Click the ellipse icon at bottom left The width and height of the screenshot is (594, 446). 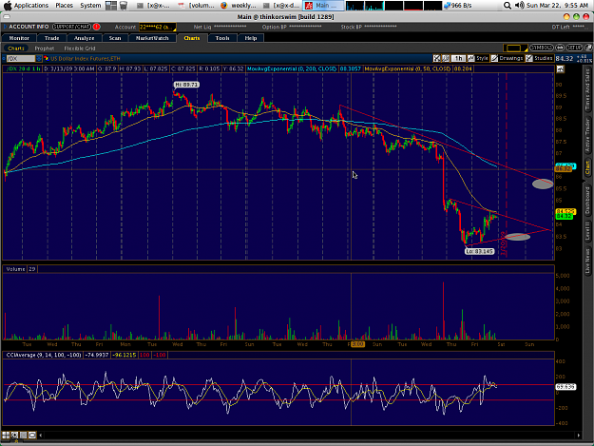(32, 435)
